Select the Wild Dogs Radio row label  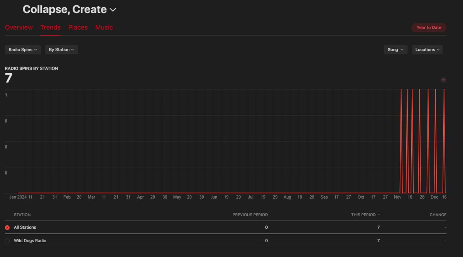point(30,241)
